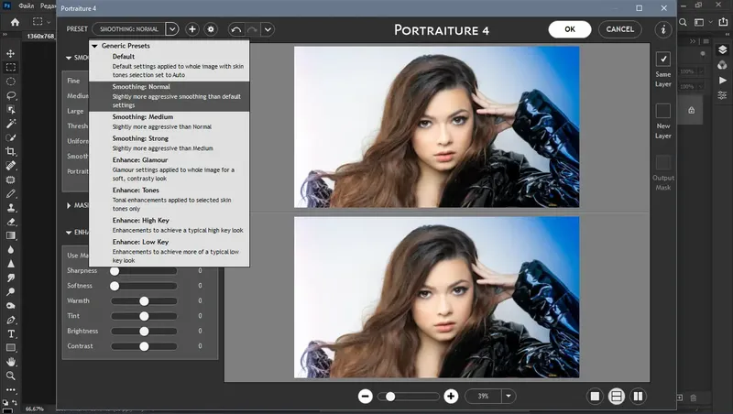Switch to side-by-side vertical split preview
Screen dimensions: 733x414
pos(639,396)
